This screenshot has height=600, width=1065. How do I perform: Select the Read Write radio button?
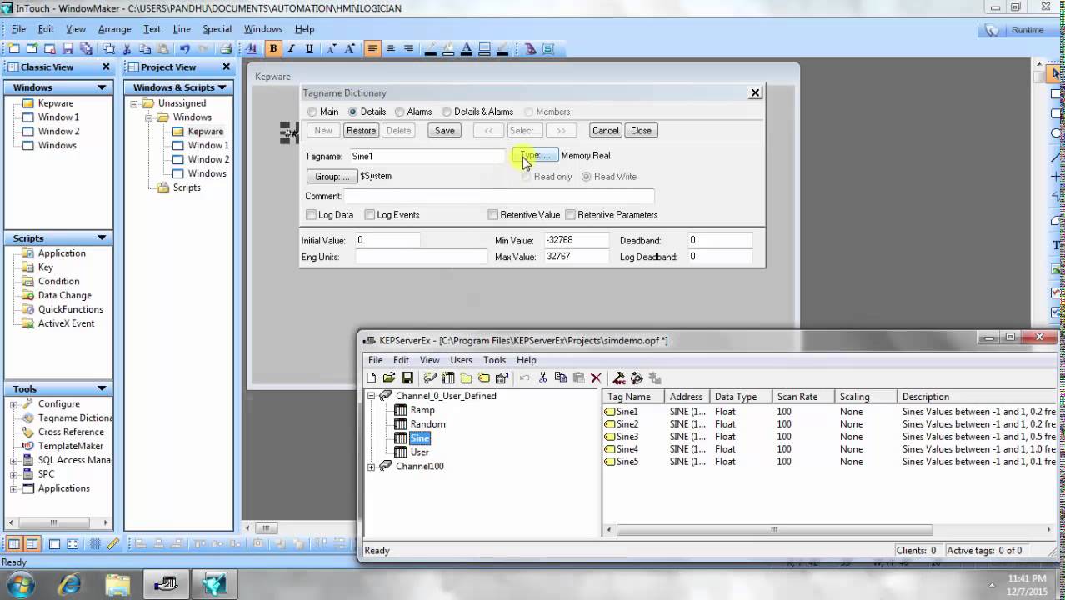tap(587, 177)
